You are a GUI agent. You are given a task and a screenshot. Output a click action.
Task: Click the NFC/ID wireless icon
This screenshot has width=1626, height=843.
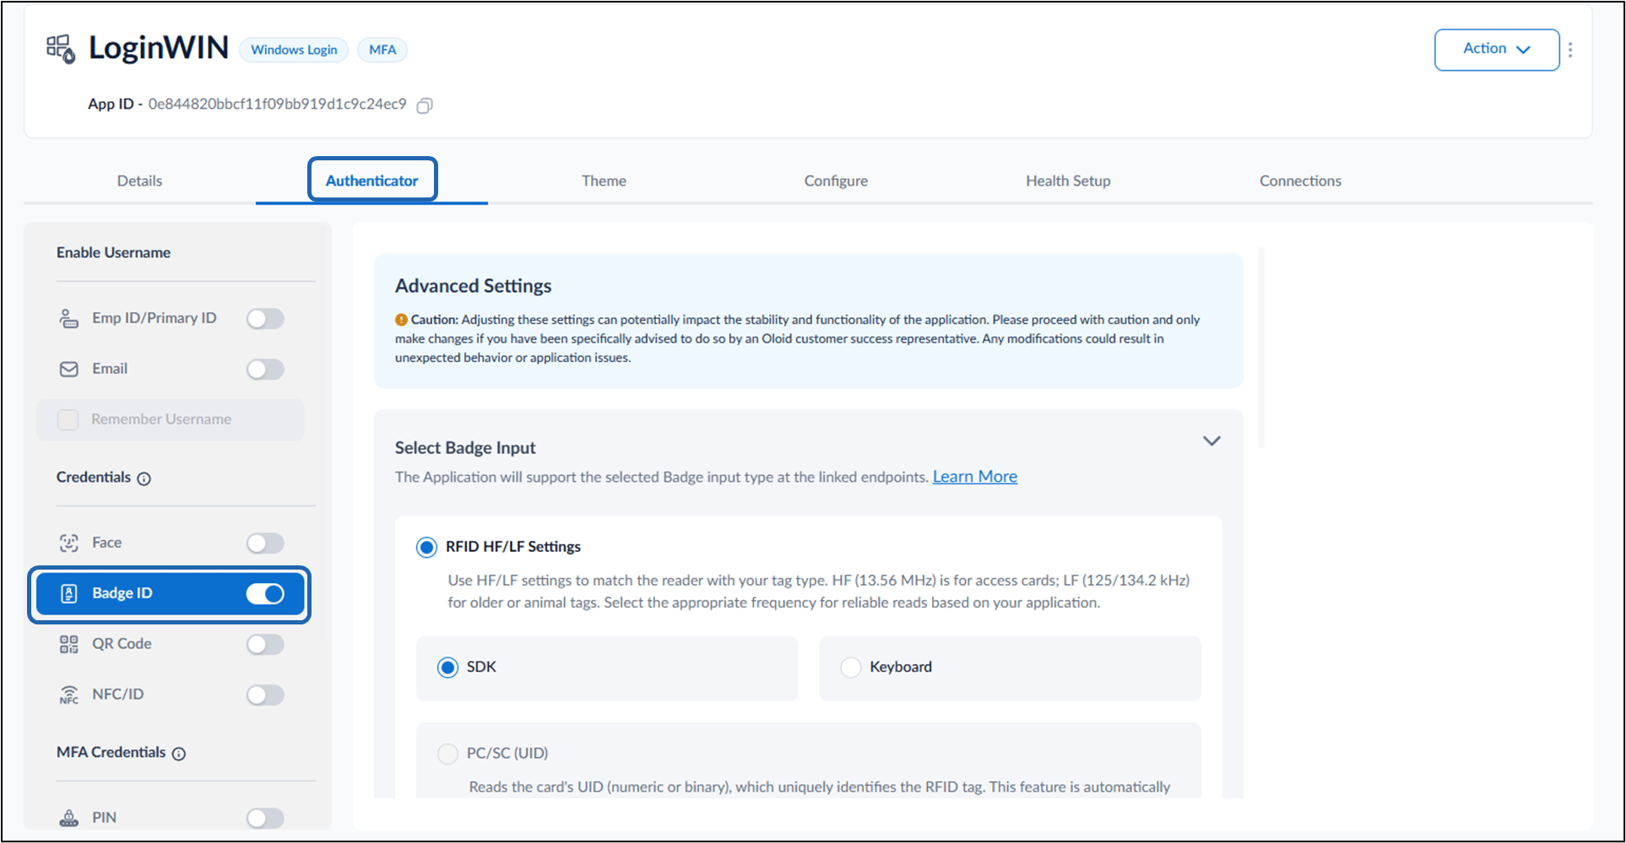[68, 695]
